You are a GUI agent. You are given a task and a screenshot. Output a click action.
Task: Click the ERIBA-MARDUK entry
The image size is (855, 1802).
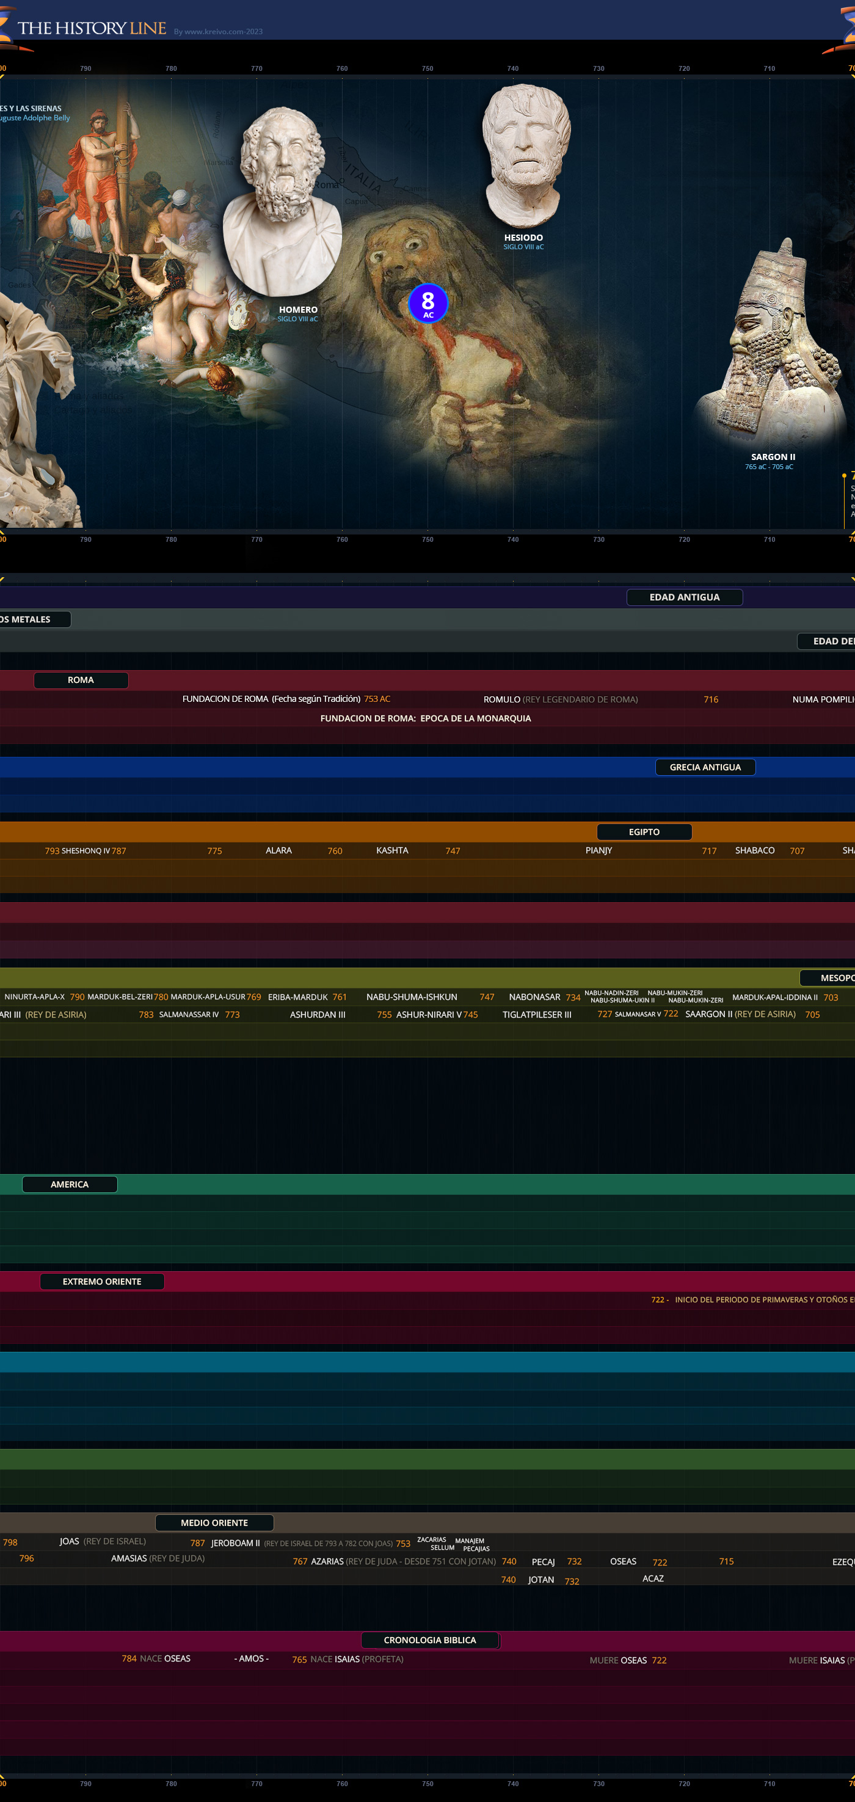click(298, 997)
